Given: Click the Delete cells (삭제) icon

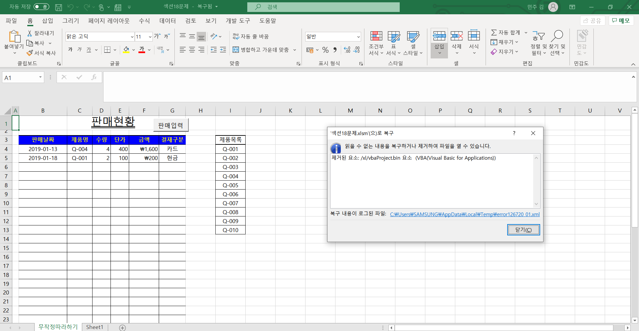Looking at the screenshot, I should [457, 36].
